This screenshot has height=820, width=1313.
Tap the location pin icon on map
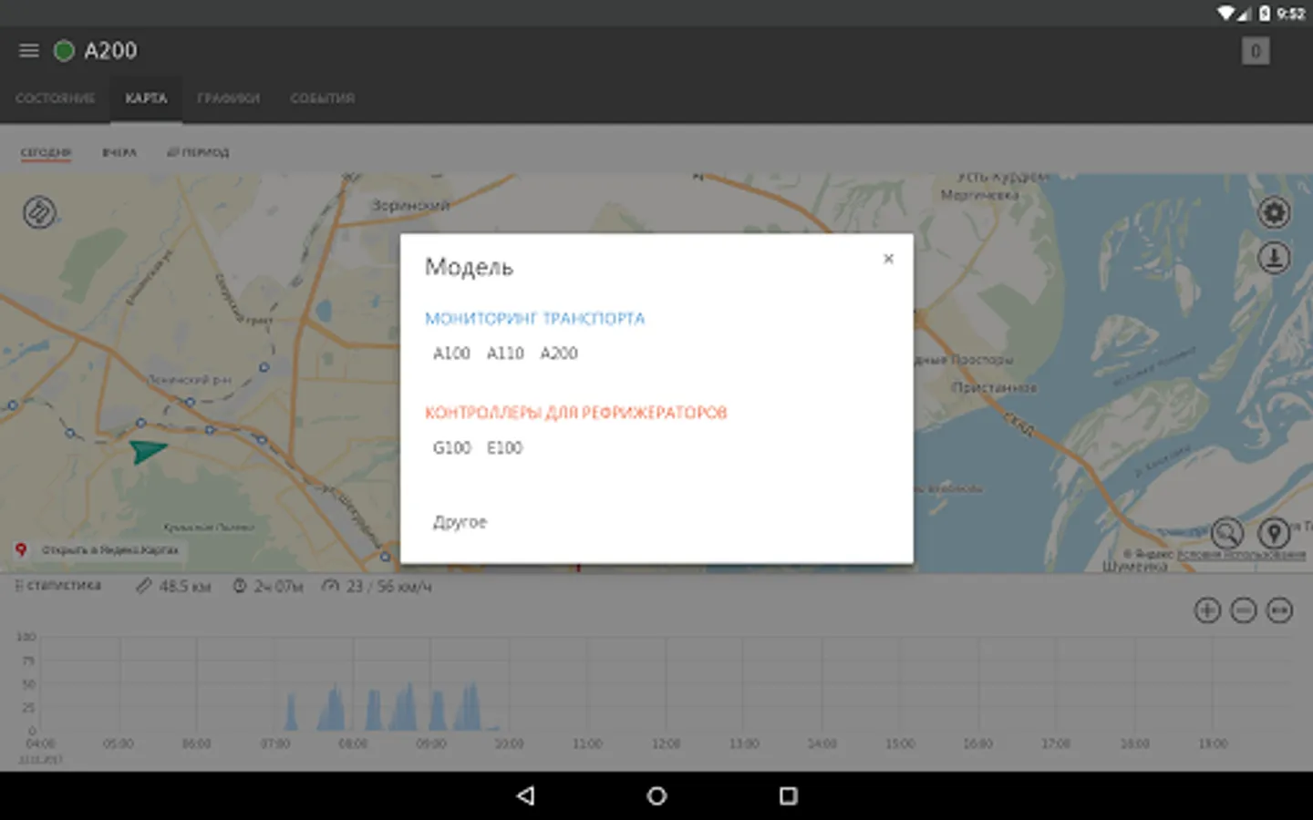1274,533
